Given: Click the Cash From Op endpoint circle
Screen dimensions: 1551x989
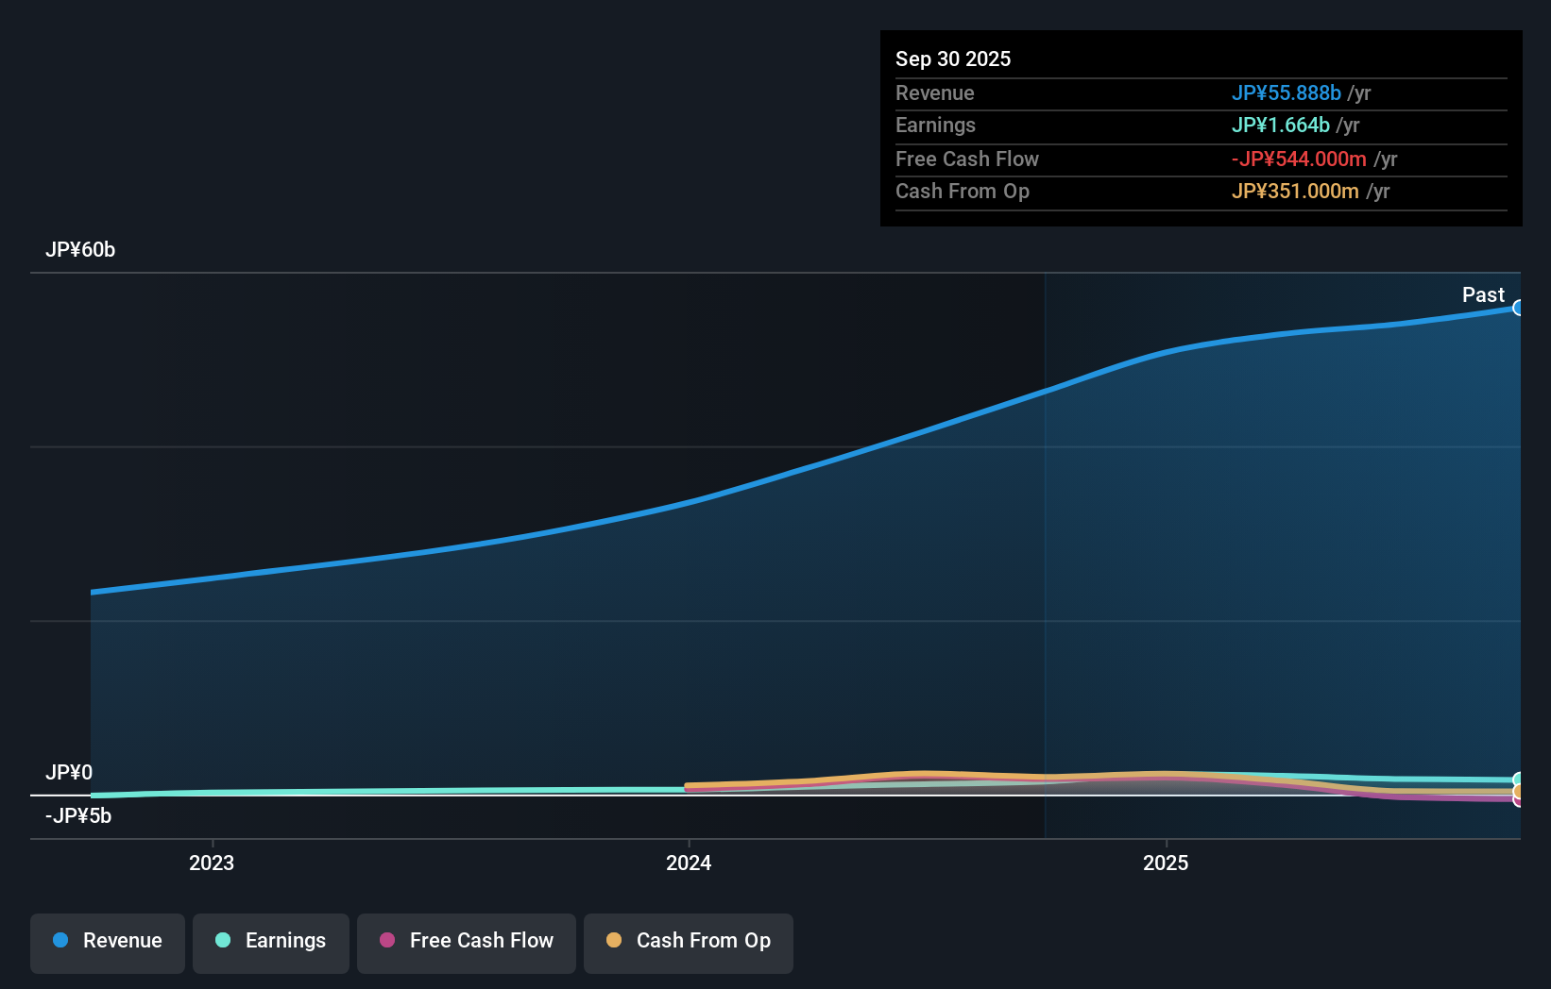Looking at the screenshot, I should (x=1517, y=791).
